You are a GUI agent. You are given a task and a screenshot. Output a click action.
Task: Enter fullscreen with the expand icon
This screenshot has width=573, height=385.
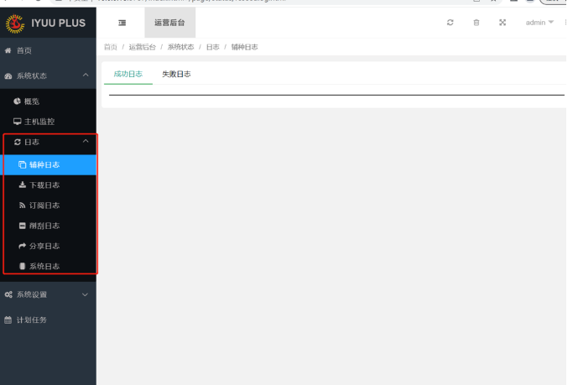tap(503, 23)
